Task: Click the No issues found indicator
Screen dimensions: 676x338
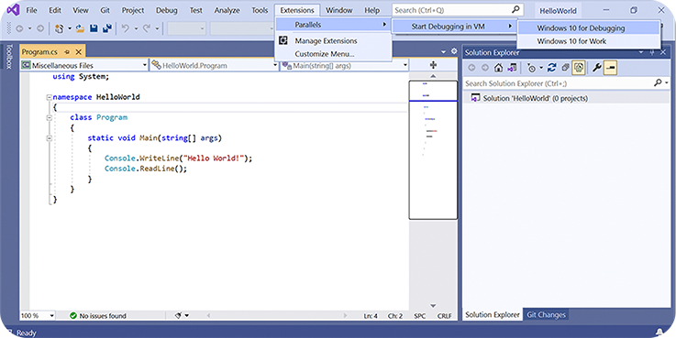Action: coord(98,316)
